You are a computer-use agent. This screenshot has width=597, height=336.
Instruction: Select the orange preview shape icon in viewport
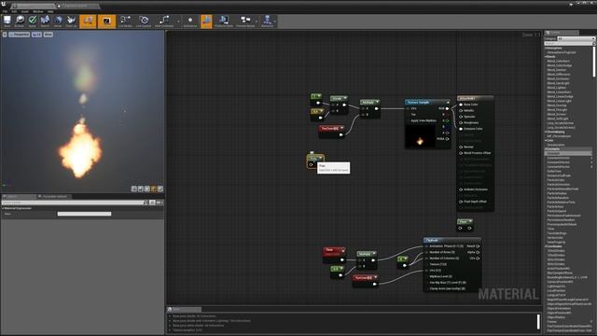click(154, 189)
